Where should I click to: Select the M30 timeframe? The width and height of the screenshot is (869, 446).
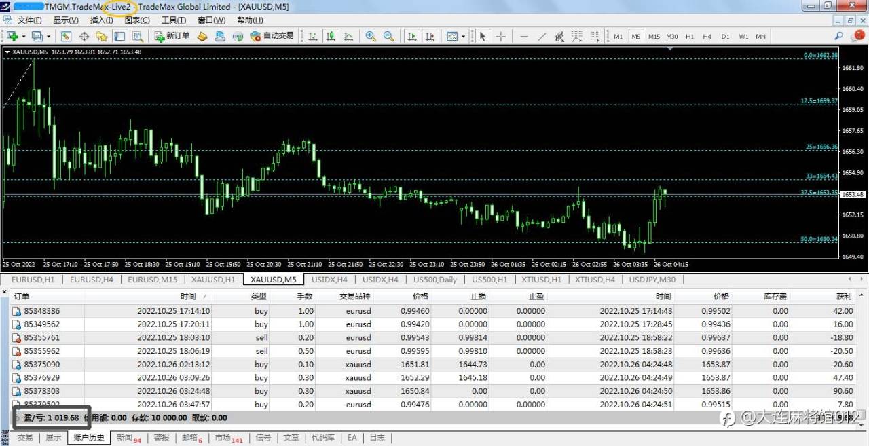tap(672, 36)
